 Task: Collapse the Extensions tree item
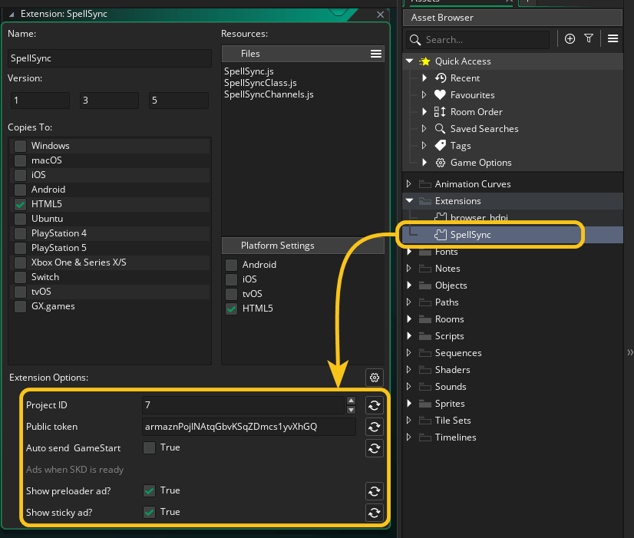click(x=407, y=200)
